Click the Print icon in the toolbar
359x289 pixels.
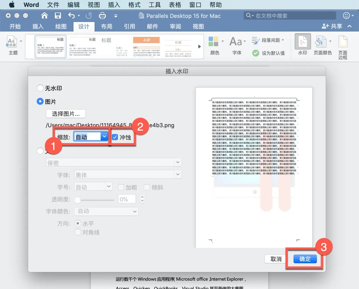103,16
